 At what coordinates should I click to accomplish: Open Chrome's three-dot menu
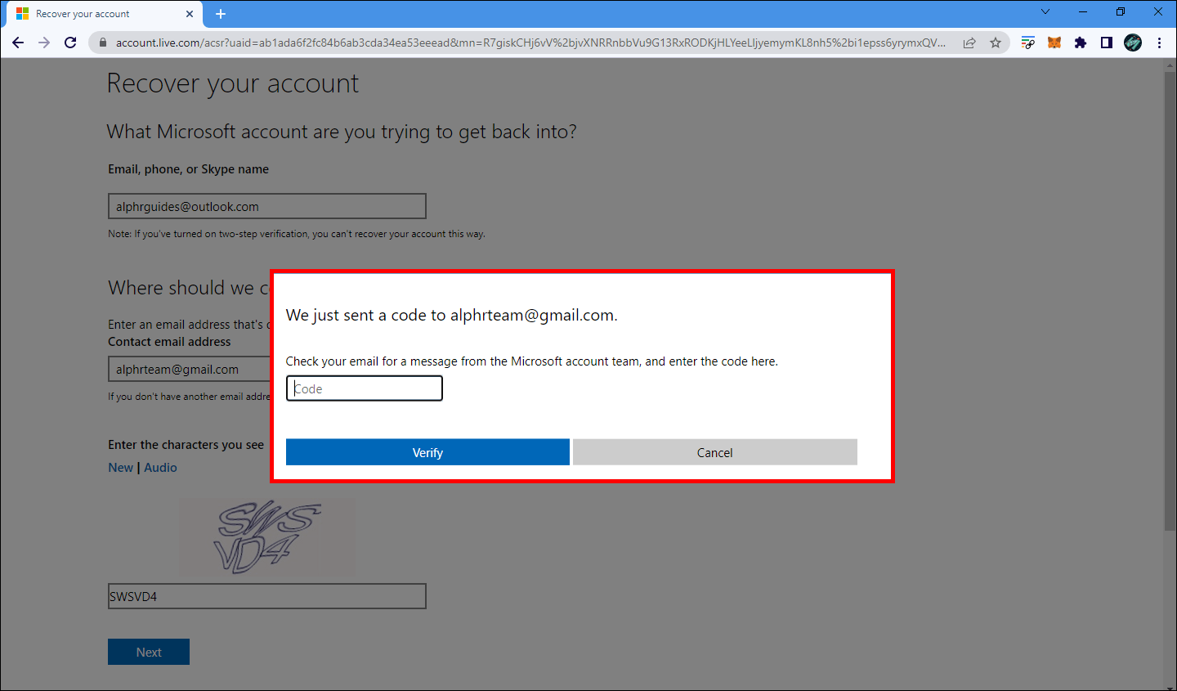click(x=1160, y=43)
